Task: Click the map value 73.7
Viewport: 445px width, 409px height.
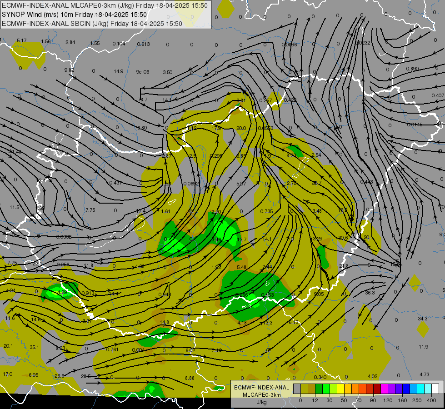Action: (x=142, y=100)
